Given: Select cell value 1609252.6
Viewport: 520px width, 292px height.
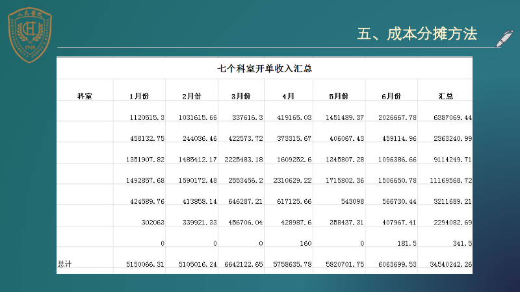Looking at the screenshot, I should (294, 160).
